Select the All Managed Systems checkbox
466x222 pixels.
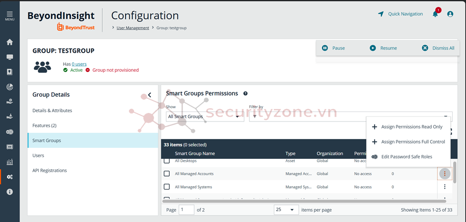pyautogui.click(x=167, y=187)
